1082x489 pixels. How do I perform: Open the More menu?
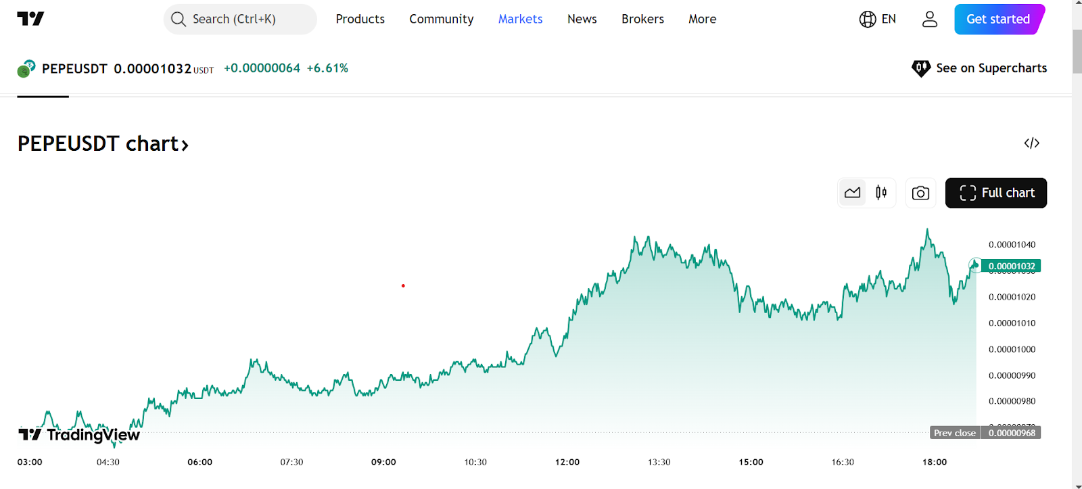point(703,19)
